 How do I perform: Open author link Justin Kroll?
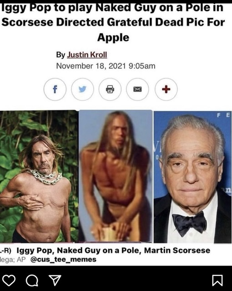tap(87, 55)
